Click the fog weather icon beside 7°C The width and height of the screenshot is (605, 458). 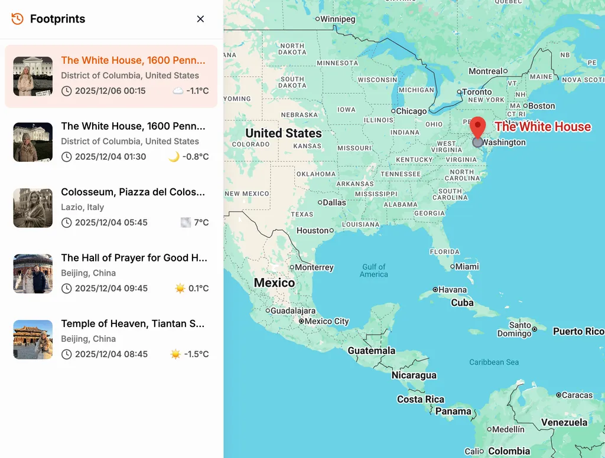[186, 223]
